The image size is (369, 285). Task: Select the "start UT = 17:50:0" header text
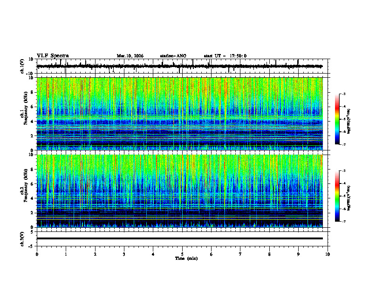[225, 56]
